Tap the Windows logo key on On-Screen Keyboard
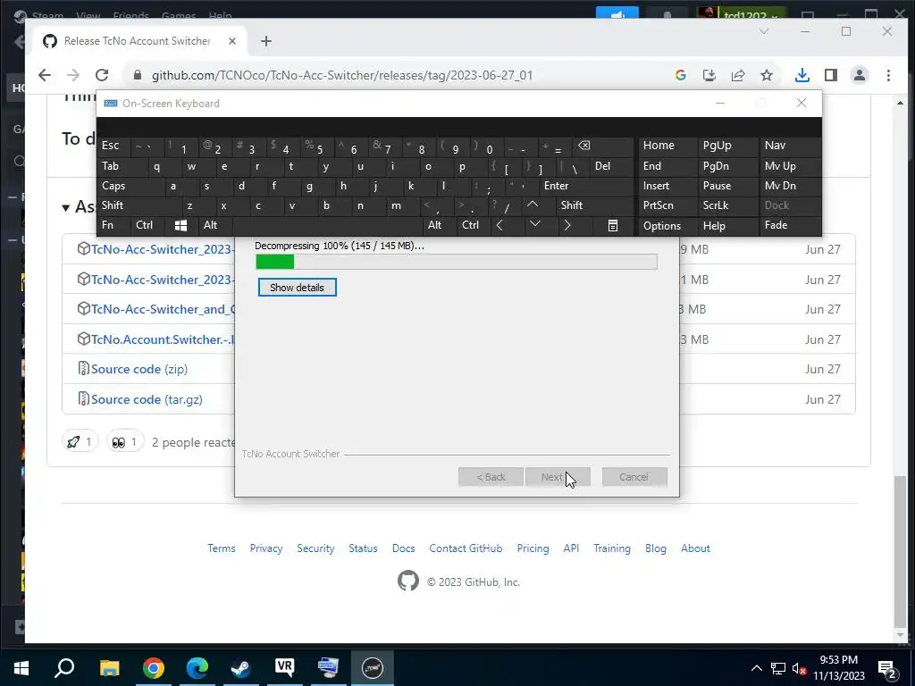 point(180,225)
